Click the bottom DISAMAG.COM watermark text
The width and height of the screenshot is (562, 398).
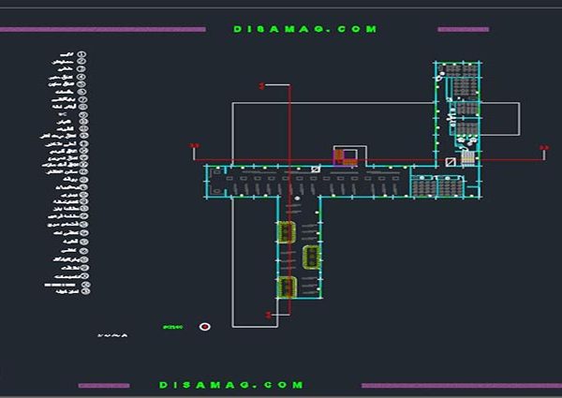coord(230,385)
